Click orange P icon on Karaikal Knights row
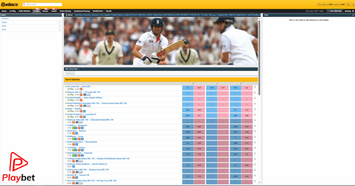The height and width of the screenshot is (186, 355). 81,100
